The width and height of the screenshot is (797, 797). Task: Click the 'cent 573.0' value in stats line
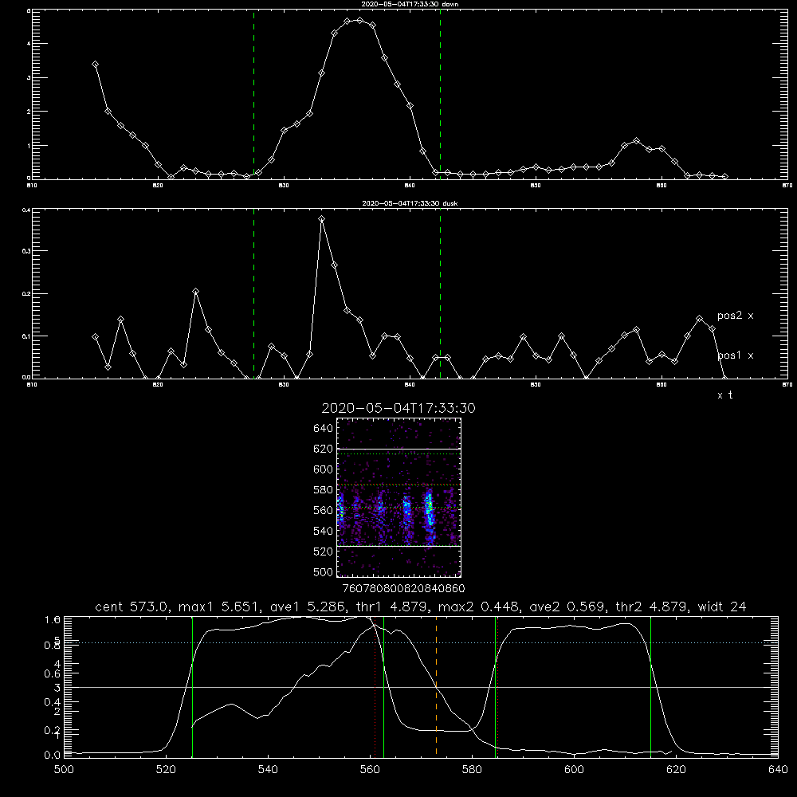click(134, 607)
